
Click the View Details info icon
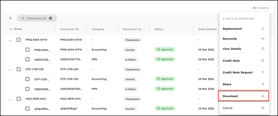[263, 49]
